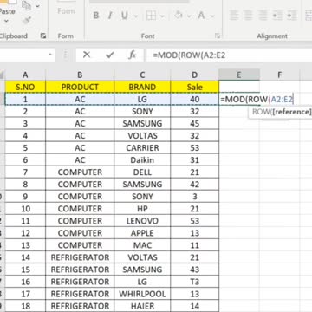
Task: Click inside the formula bar text
Action: [x=189, y=55]
